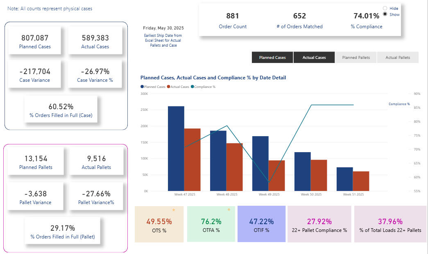Click the star icon on OTFA % card
Image resolution: width=428 pixels, height=254 pixels.
click(x=229, y=210)
